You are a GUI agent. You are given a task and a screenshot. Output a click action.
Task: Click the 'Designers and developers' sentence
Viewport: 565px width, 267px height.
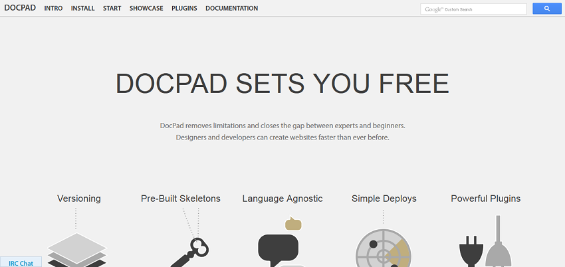(x=282, y=137)
